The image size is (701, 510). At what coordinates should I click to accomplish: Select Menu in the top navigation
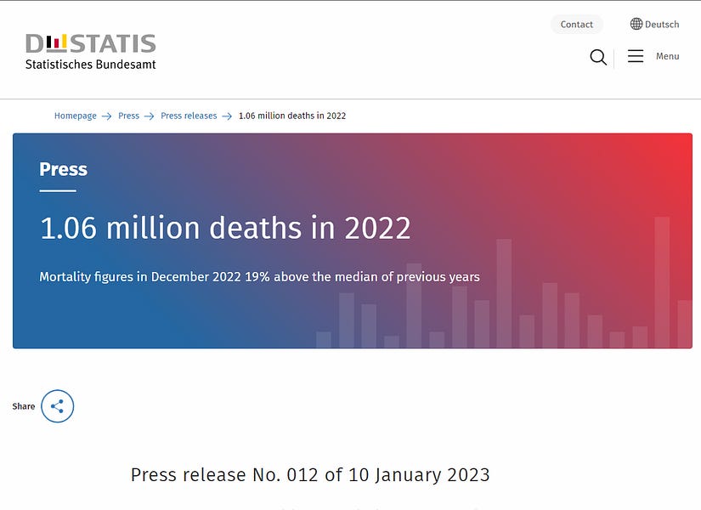pyautogui.click(x=668, y=56)
